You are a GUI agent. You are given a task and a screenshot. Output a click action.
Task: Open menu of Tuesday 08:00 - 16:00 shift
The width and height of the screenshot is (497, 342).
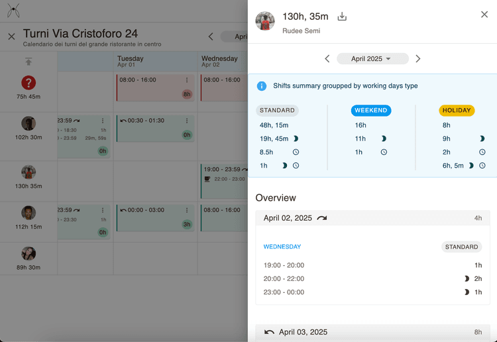click(187, 80)
